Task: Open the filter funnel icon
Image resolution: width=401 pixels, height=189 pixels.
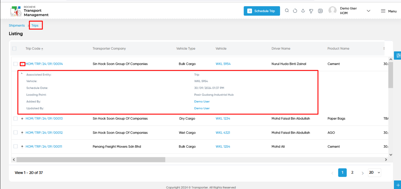Action: coord(311,11)
